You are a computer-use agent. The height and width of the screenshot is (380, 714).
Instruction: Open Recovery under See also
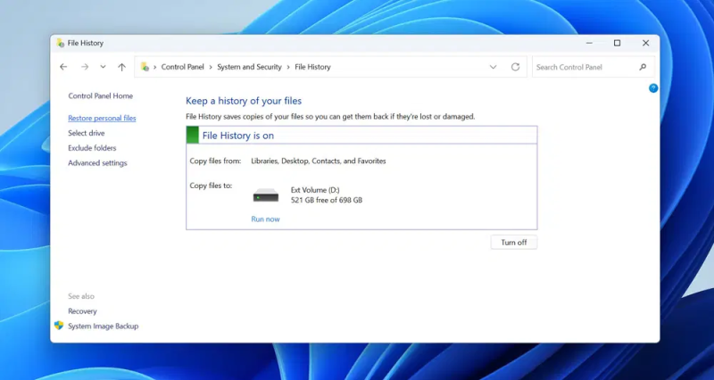tap(82, 311)
